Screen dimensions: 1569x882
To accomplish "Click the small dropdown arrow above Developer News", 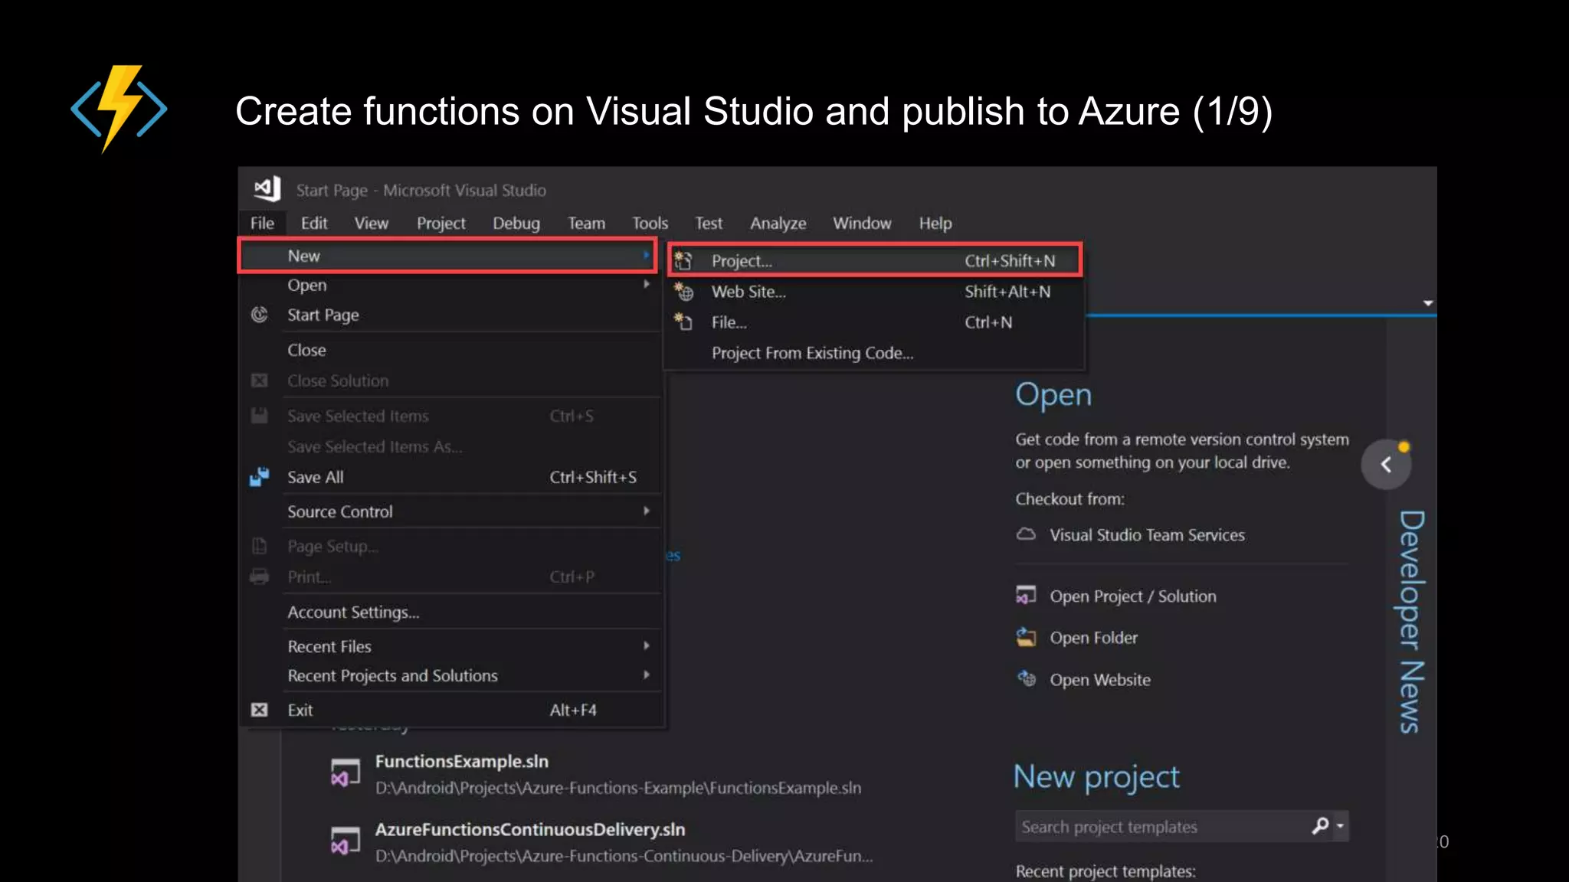I will pyautogui.click(x=1428, y=303).
